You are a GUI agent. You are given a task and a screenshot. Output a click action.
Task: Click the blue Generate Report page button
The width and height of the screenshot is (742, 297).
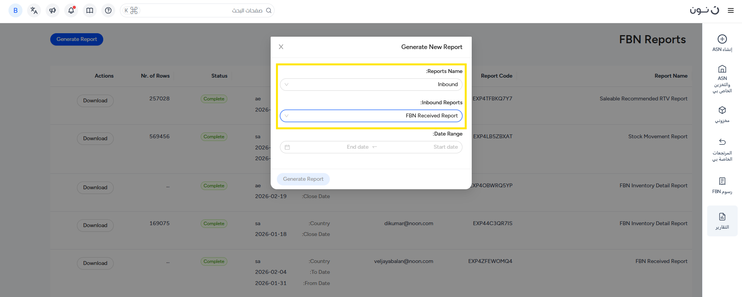click(x=77, y=39)
